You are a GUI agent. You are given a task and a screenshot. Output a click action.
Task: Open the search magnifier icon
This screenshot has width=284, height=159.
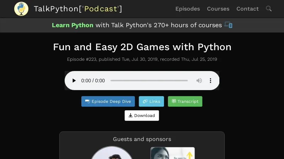point(269,9)
